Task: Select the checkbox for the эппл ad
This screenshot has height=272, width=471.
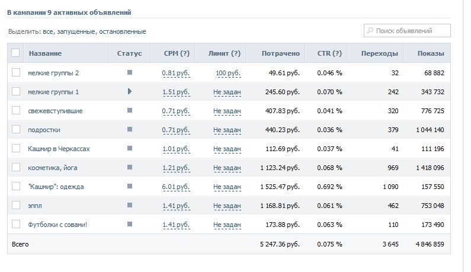Action: tap(16, 205)
